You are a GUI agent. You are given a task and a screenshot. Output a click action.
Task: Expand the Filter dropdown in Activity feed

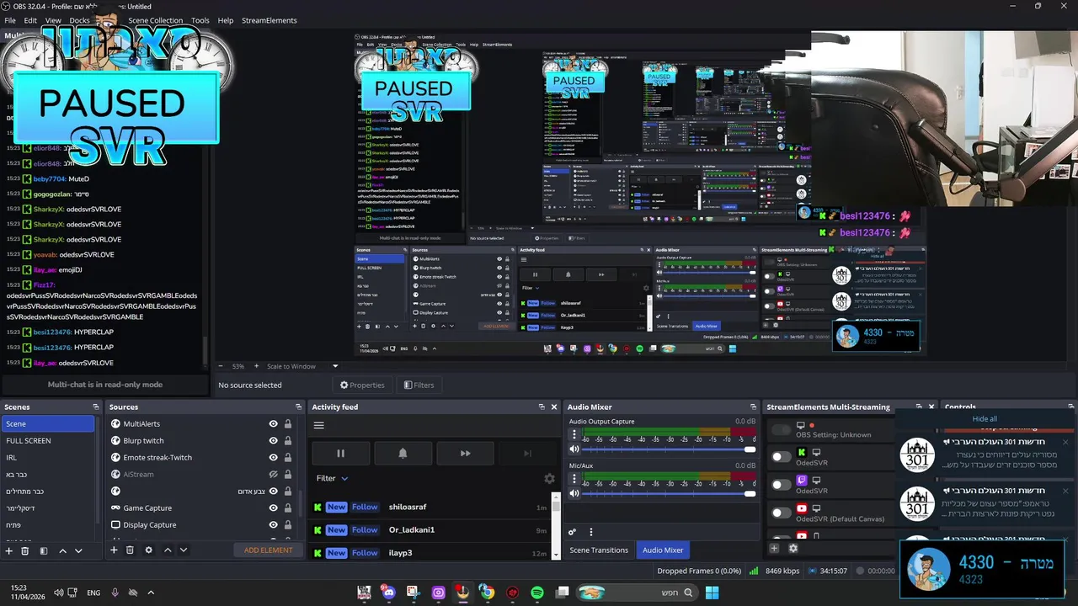pyautogui.click(x=333, y=478)
